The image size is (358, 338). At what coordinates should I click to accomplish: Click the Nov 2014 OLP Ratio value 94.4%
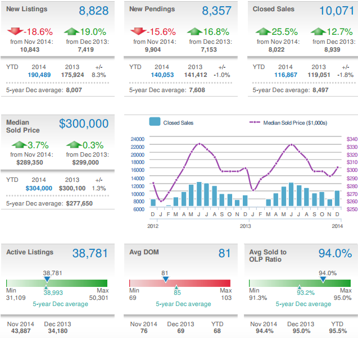(x=264, y=331)
